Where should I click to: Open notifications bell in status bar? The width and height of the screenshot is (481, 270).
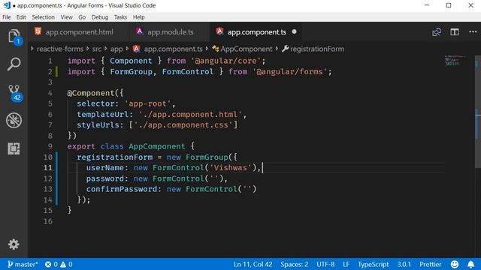coord(470,264)
